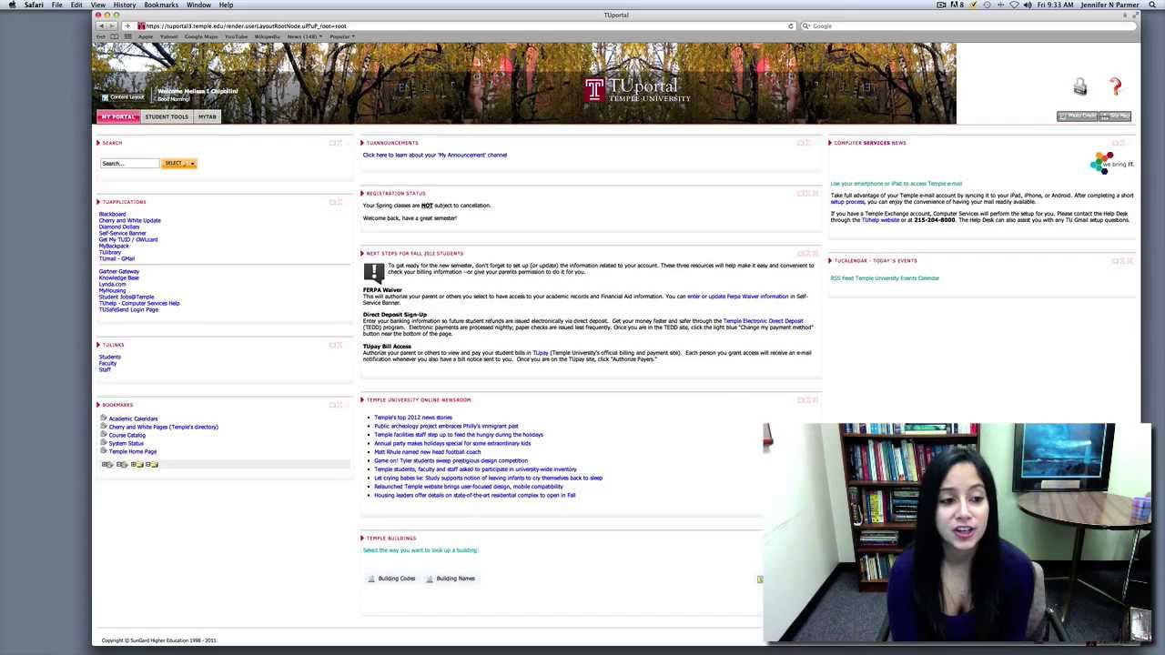Open the RSS Feed Temple University Events Calendar link
Screen dimensions: 1165x655
(x=885, y=278)
